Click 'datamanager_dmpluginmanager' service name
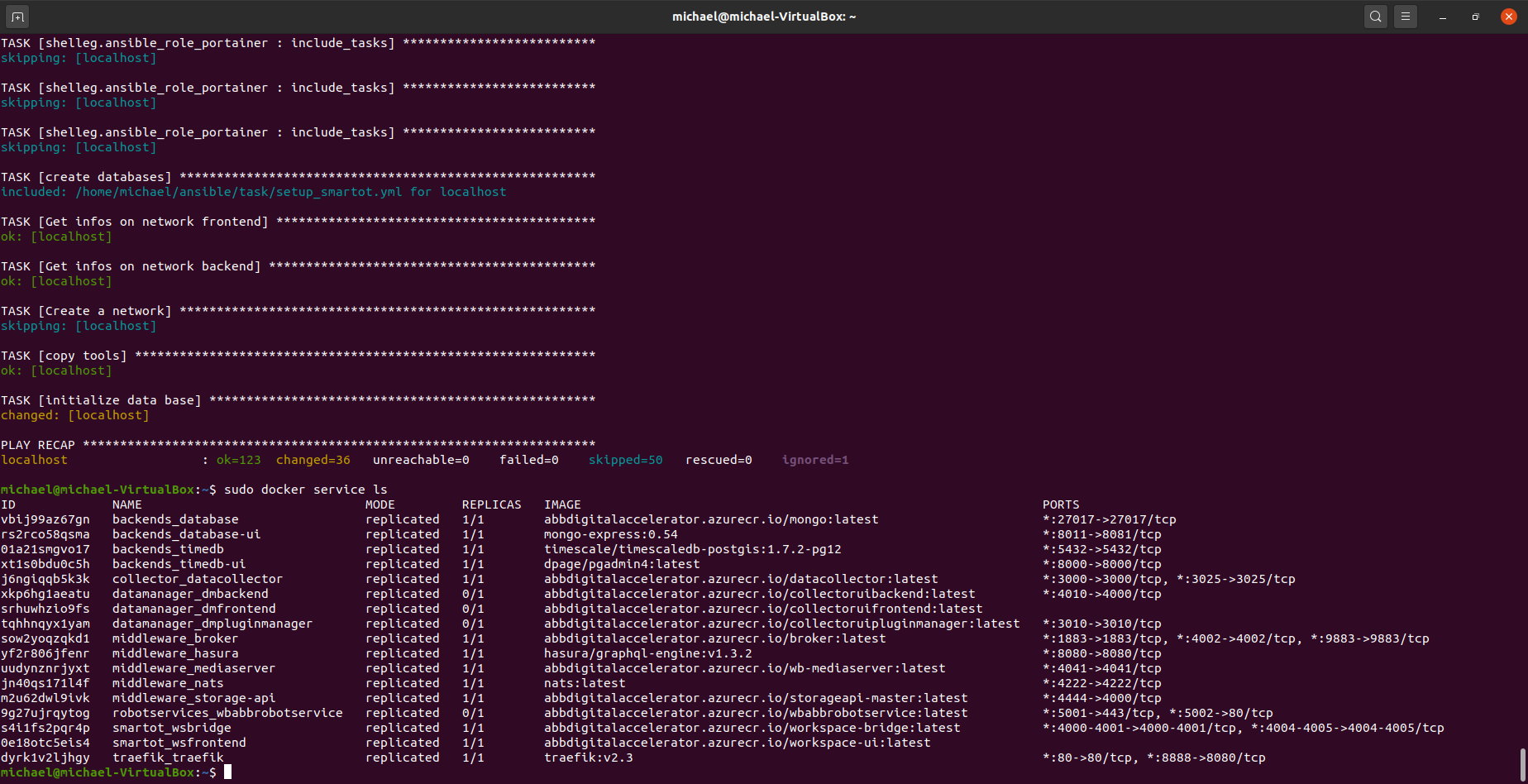The height and width of the screenshot is (784, 1528). coord(212,624)
